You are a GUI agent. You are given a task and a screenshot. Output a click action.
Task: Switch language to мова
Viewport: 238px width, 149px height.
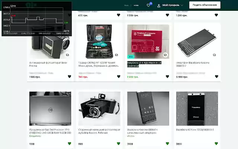(x=136, y=5)
